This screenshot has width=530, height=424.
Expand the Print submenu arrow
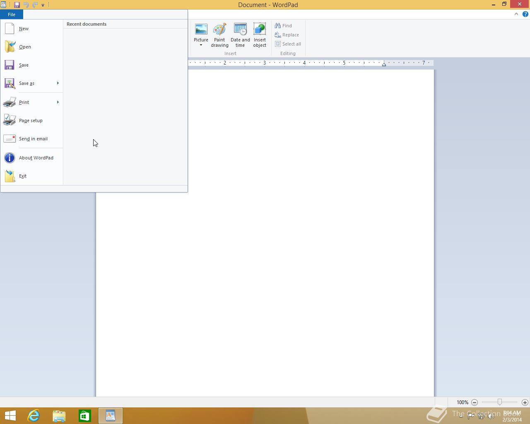(x=58, y=102)
